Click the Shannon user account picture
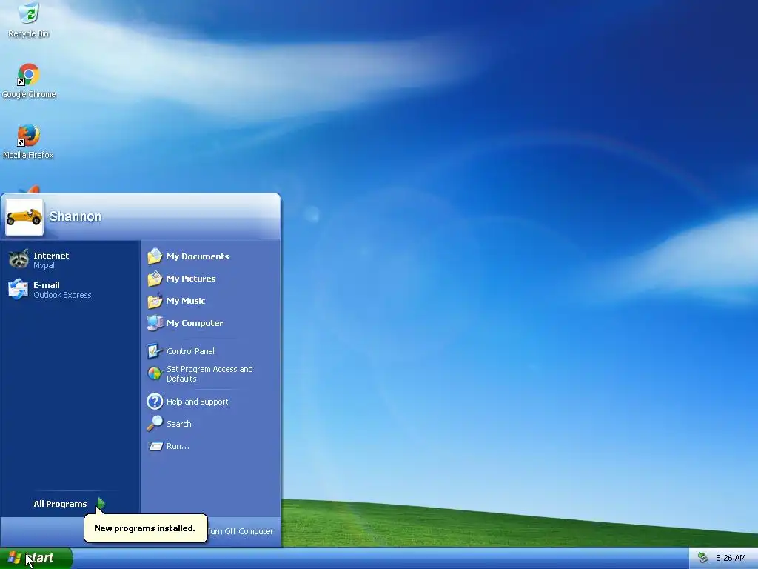This screenshot has width=758, height=569. click(x=24, y=217)
